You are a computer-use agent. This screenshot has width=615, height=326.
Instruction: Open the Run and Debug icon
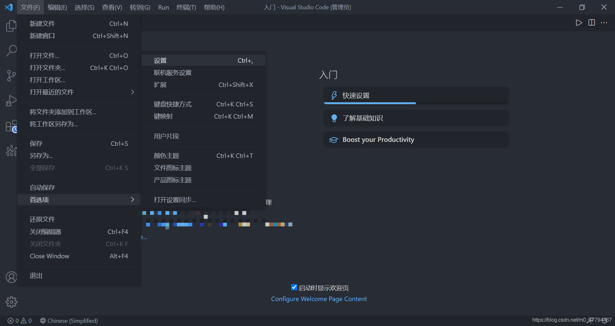click(x=11, y=101)
